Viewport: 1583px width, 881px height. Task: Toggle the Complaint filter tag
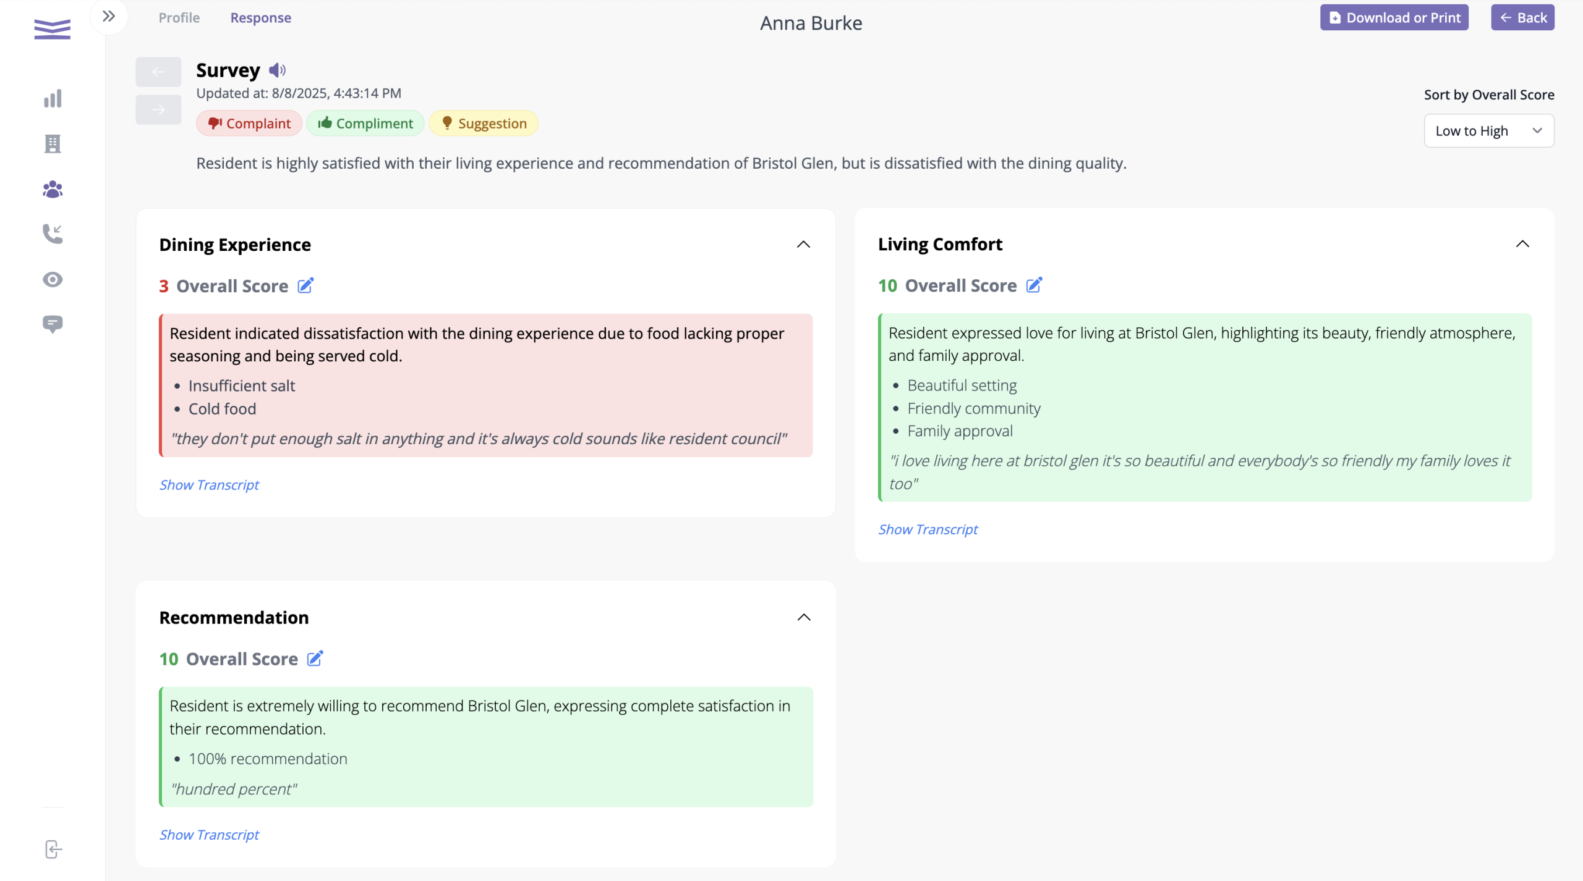(x=249, y=124)
